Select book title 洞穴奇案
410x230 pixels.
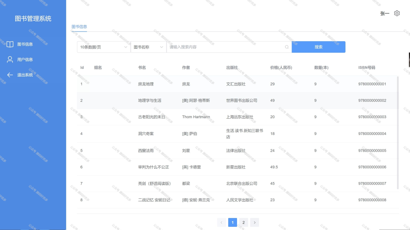point(146,133)
